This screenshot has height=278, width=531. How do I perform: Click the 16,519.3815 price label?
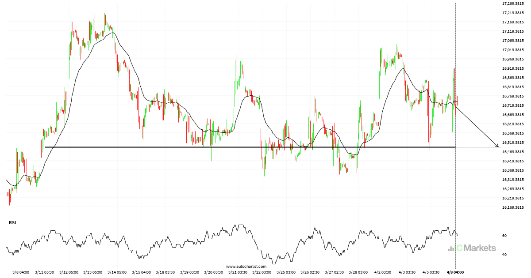tap(513, 143)
